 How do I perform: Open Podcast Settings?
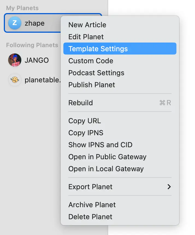96,73
